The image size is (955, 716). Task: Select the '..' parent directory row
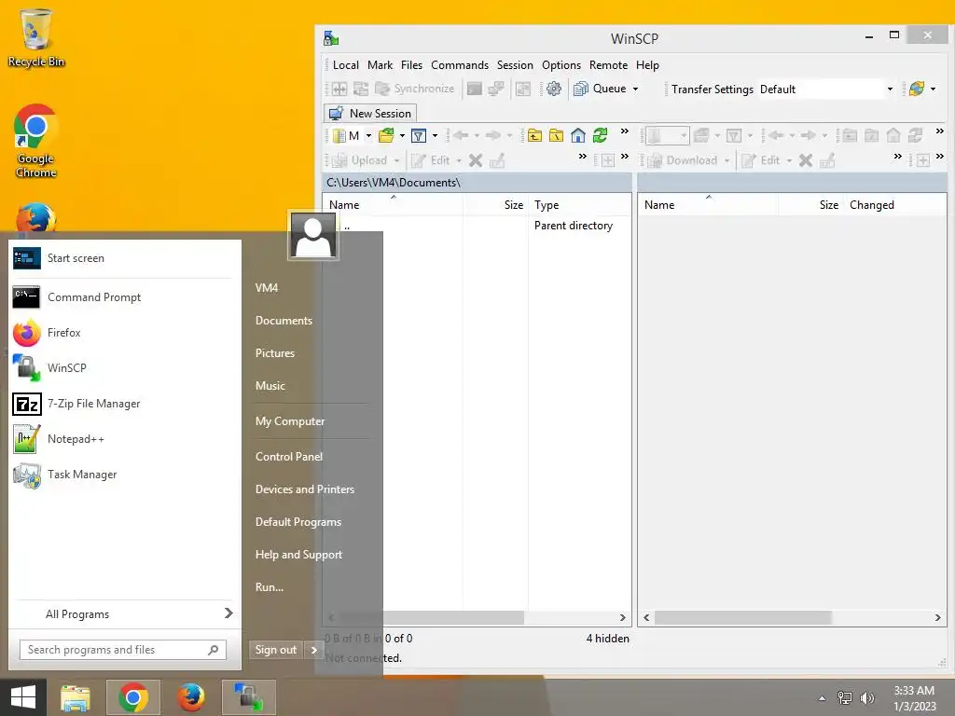[x=477, y=226]
